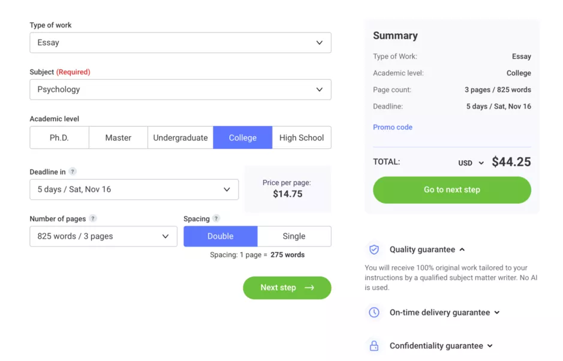Expand the Confidentiality guarantee section
563x361 pixels.
(x=441, y=345)
